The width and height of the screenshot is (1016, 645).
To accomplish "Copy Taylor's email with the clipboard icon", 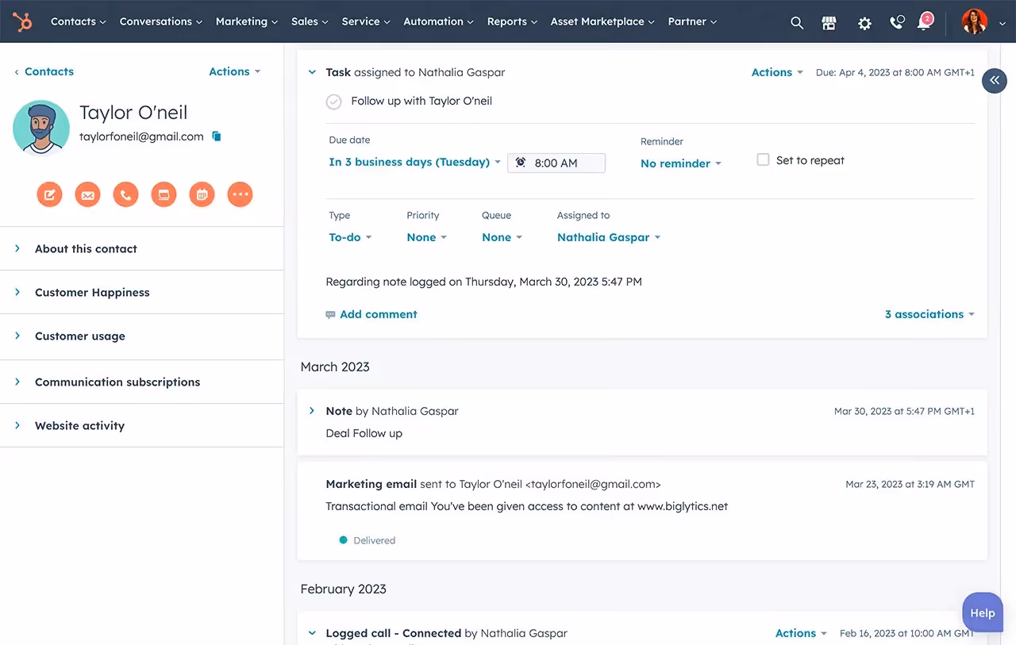I will click(216, 136).
